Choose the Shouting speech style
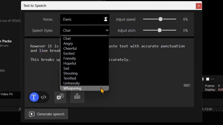 [x=85, y=73]
